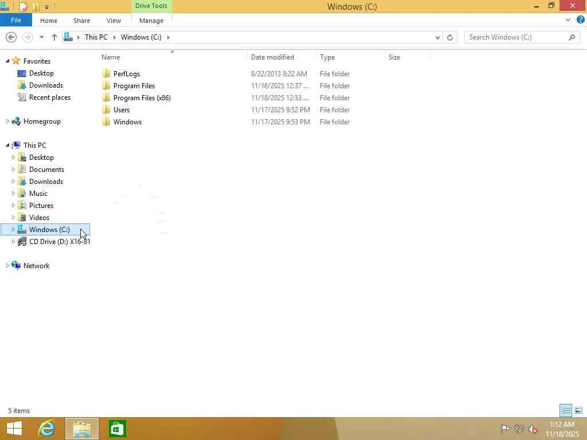Click the Forward navigation arrow
This screenshot has height=440, width=587.
pyautogui.click(x=28, y=37)
